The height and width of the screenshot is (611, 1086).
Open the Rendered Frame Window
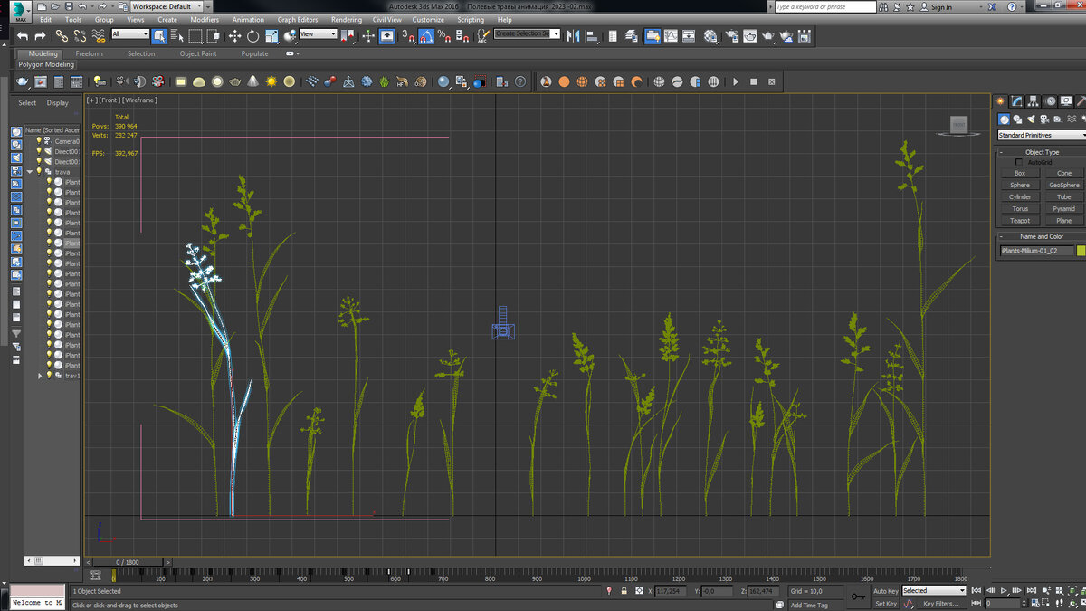tap(750, 36)
